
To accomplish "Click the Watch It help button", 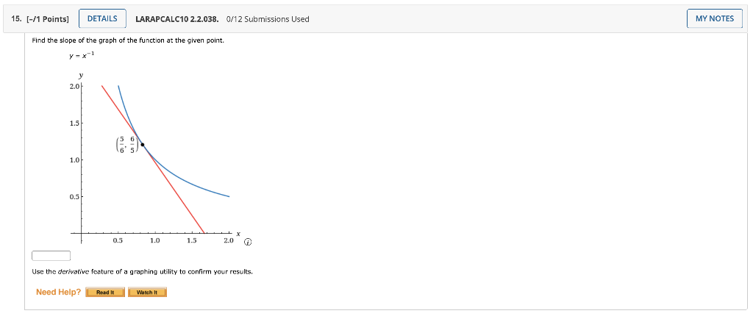I will click(148, 293).
